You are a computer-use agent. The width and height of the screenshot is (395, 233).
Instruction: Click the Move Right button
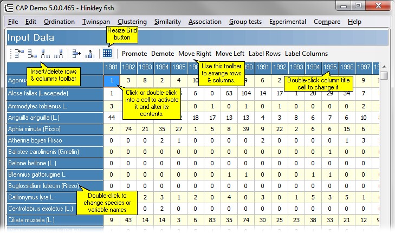(x=195, y=54)
